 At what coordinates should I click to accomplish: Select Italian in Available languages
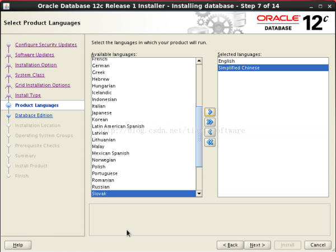[x=143, y=106]
